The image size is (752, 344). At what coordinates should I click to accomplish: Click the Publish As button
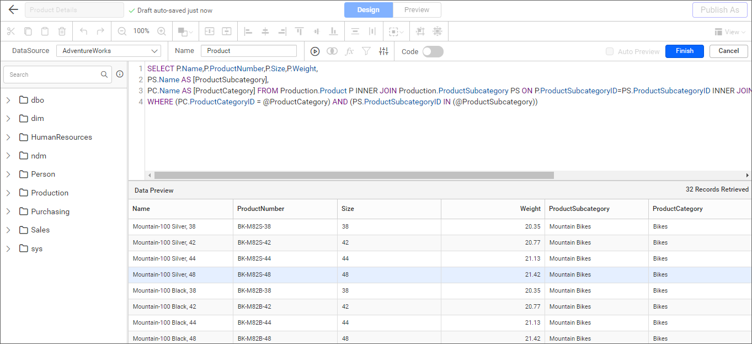pyautogui.click(x=720, y=10)
